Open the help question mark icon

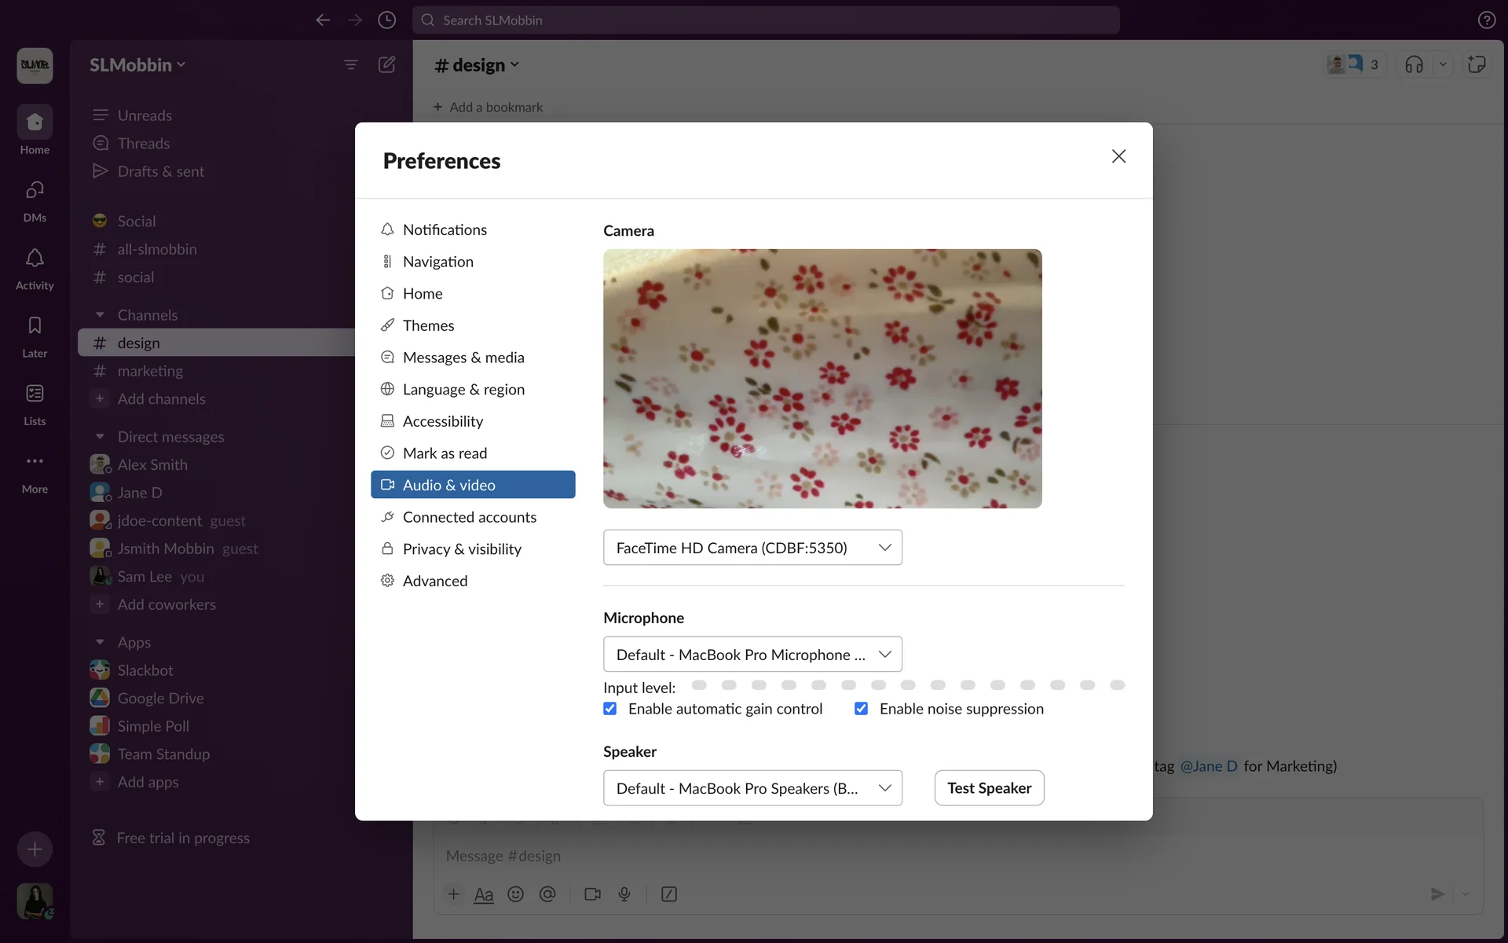(x=1486, y=20)
